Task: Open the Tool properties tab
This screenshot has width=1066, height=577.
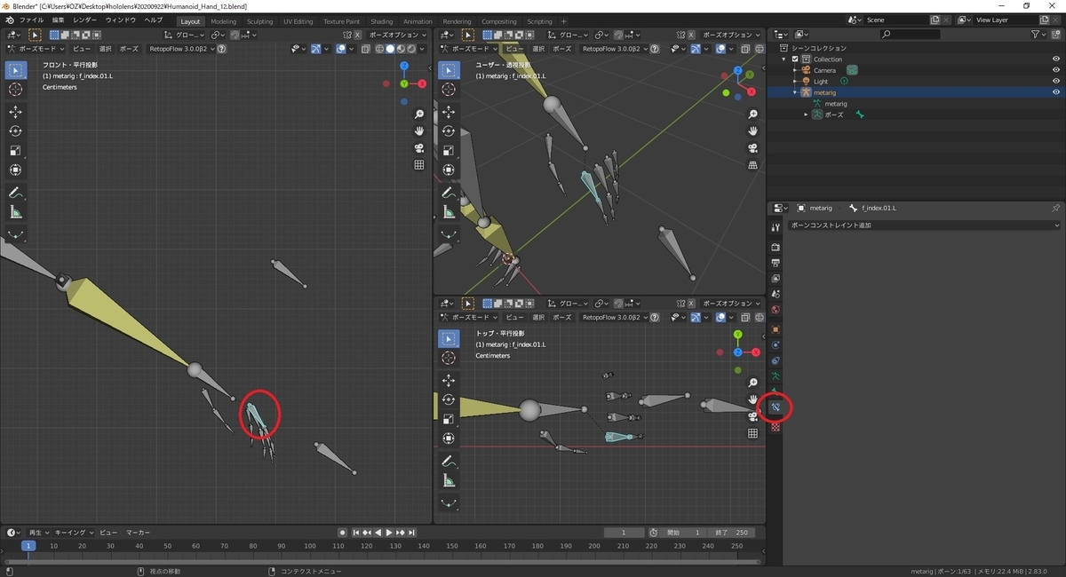Action: click(x=776, y=228)
